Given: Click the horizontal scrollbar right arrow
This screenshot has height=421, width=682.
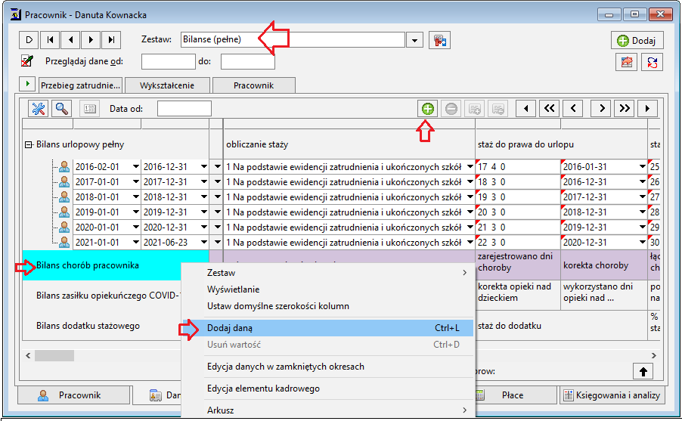Looking at the screenshot, I should pyautogui.click(x=654, y=356).
